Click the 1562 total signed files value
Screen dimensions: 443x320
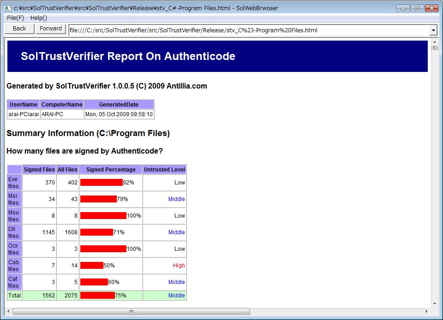(x=48, y=295)
